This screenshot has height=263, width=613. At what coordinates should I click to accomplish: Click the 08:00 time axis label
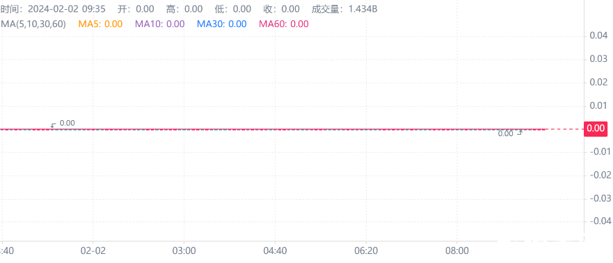pyautogui.click(x=457, y=251)
